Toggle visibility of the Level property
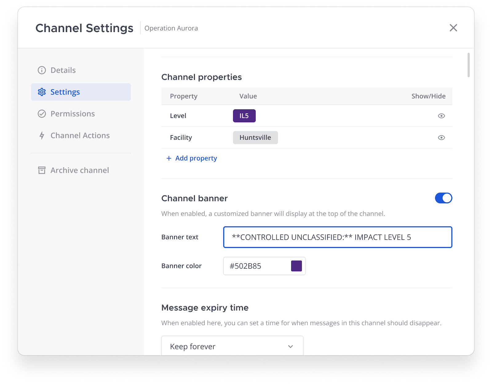The width and height of the screenshot is (492, 384). [x=441, y=116]
